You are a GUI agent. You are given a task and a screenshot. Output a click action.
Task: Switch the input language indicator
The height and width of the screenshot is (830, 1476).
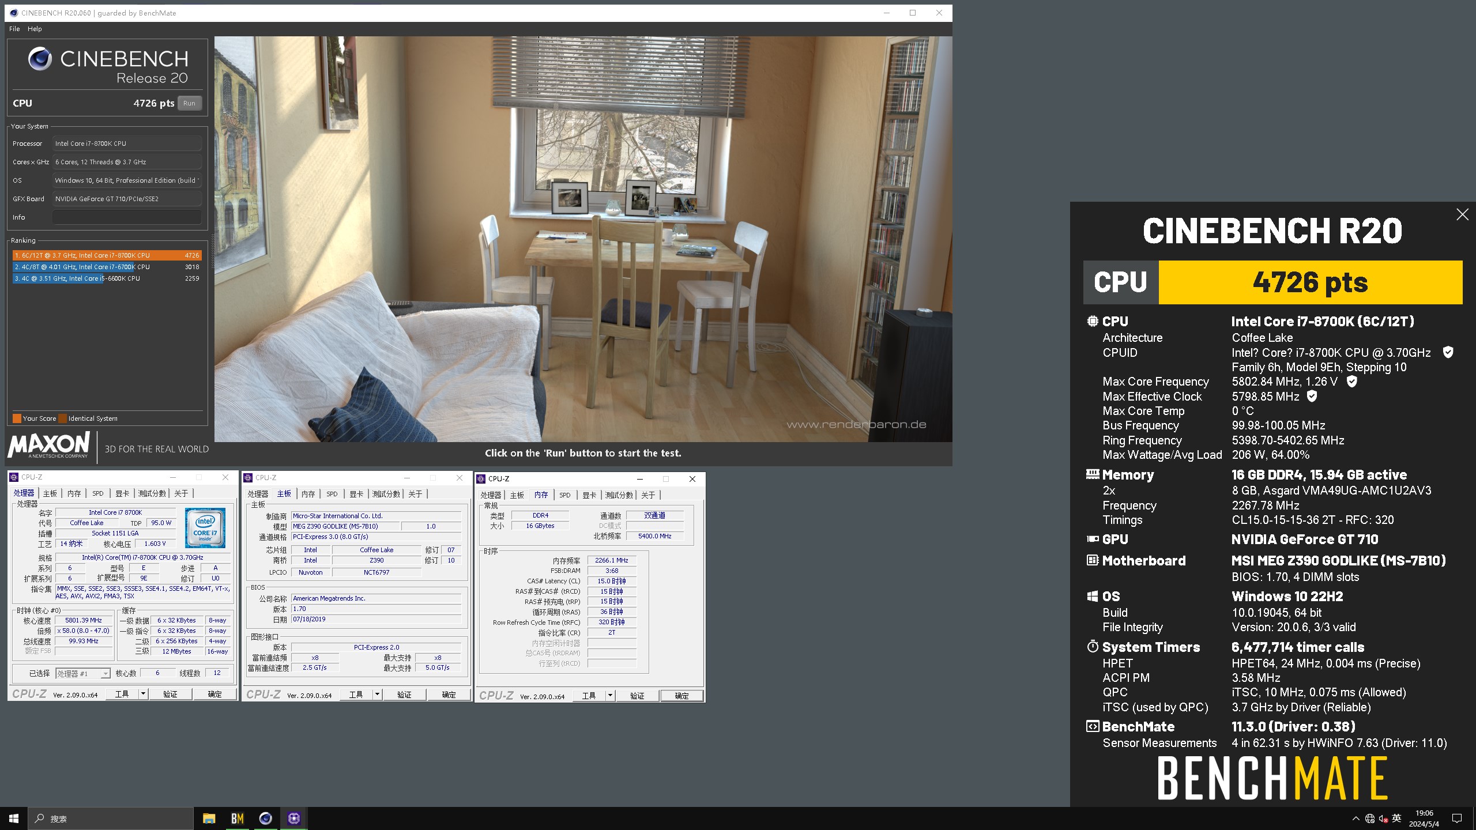point(1396,818)
